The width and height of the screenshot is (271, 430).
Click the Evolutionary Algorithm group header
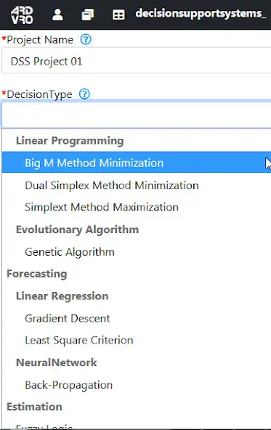point(77,230)
